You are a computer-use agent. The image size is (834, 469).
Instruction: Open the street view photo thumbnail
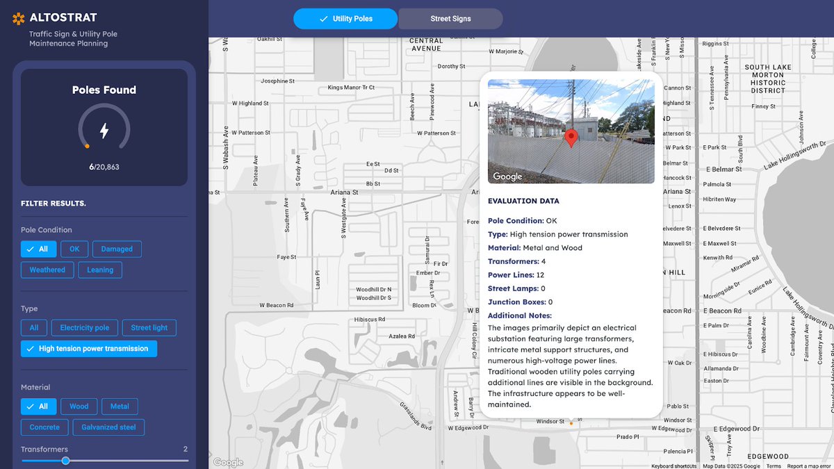(x=571, y=131)
